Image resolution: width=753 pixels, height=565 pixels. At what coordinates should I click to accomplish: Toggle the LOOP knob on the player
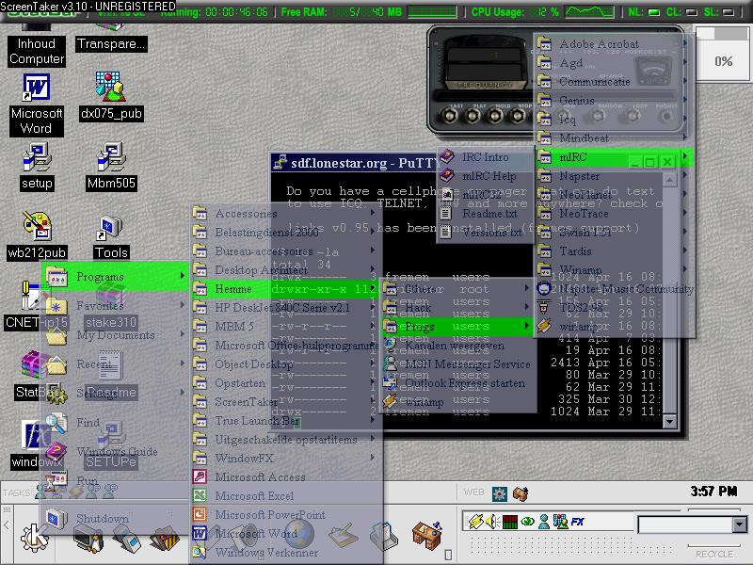632,116
